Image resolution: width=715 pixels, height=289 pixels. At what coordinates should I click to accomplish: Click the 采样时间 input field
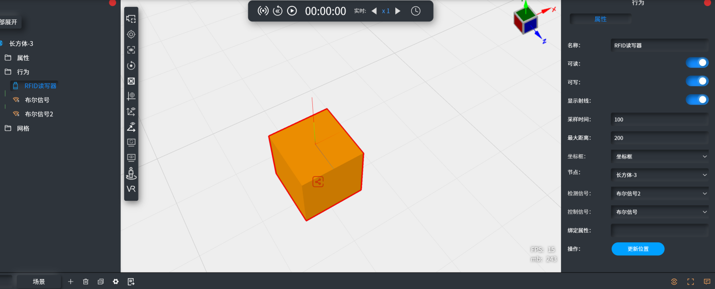coord(660,119)
